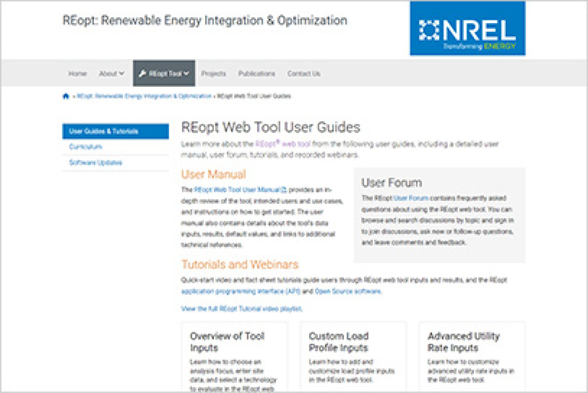Click the home icon in breadcrumb

66,96
